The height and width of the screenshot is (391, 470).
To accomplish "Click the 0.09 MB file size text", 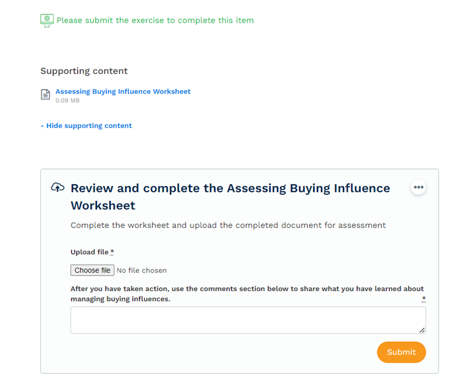I will pyautogui.click(x=67, y=100).
